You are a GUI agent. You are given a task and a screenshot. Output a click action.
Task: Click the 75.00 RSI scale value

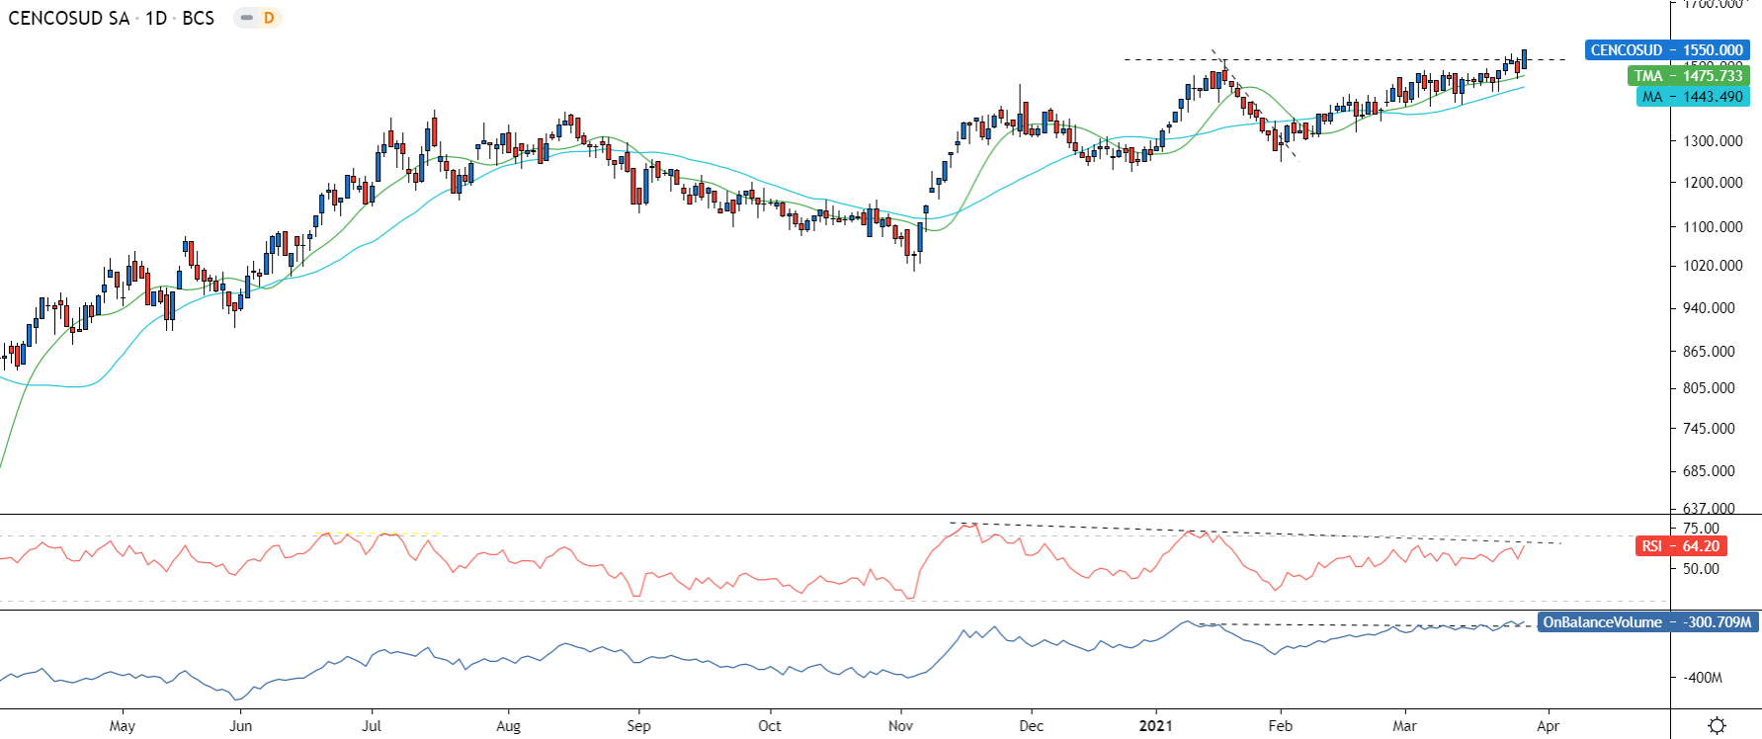1701,529
